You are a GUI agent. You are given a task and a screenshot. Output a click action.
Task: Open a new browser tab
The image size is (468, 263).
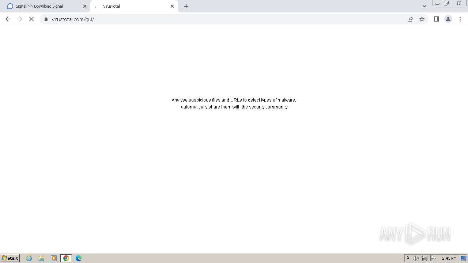point(186,6)
